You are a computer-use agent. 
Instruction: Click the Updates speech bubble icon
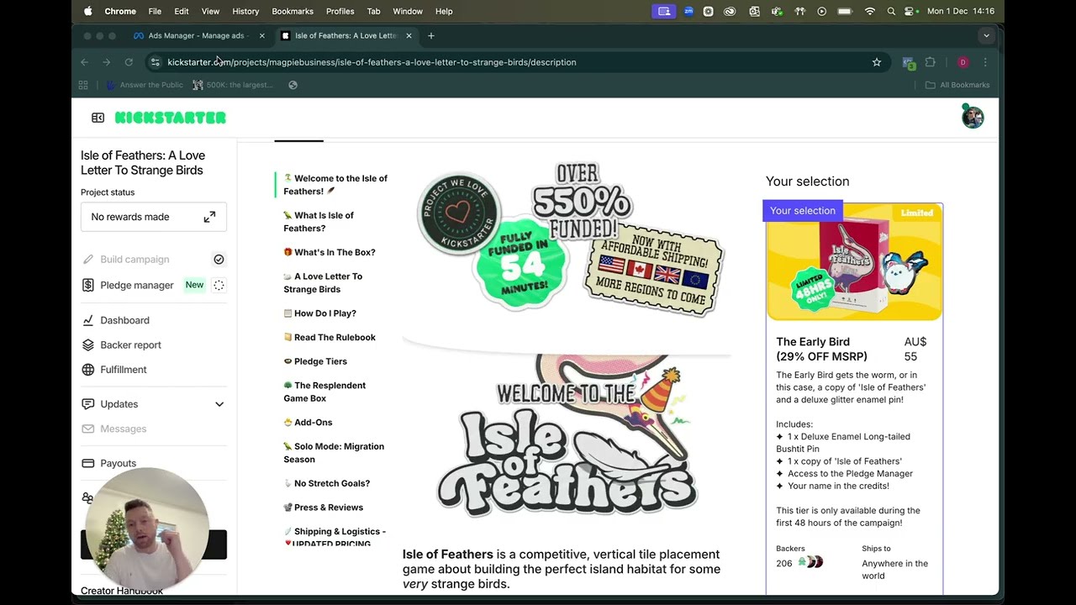(88, 404)
